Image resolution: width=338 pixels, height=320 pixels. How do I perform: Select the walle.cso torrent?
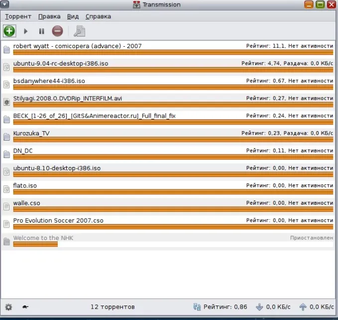168,206
